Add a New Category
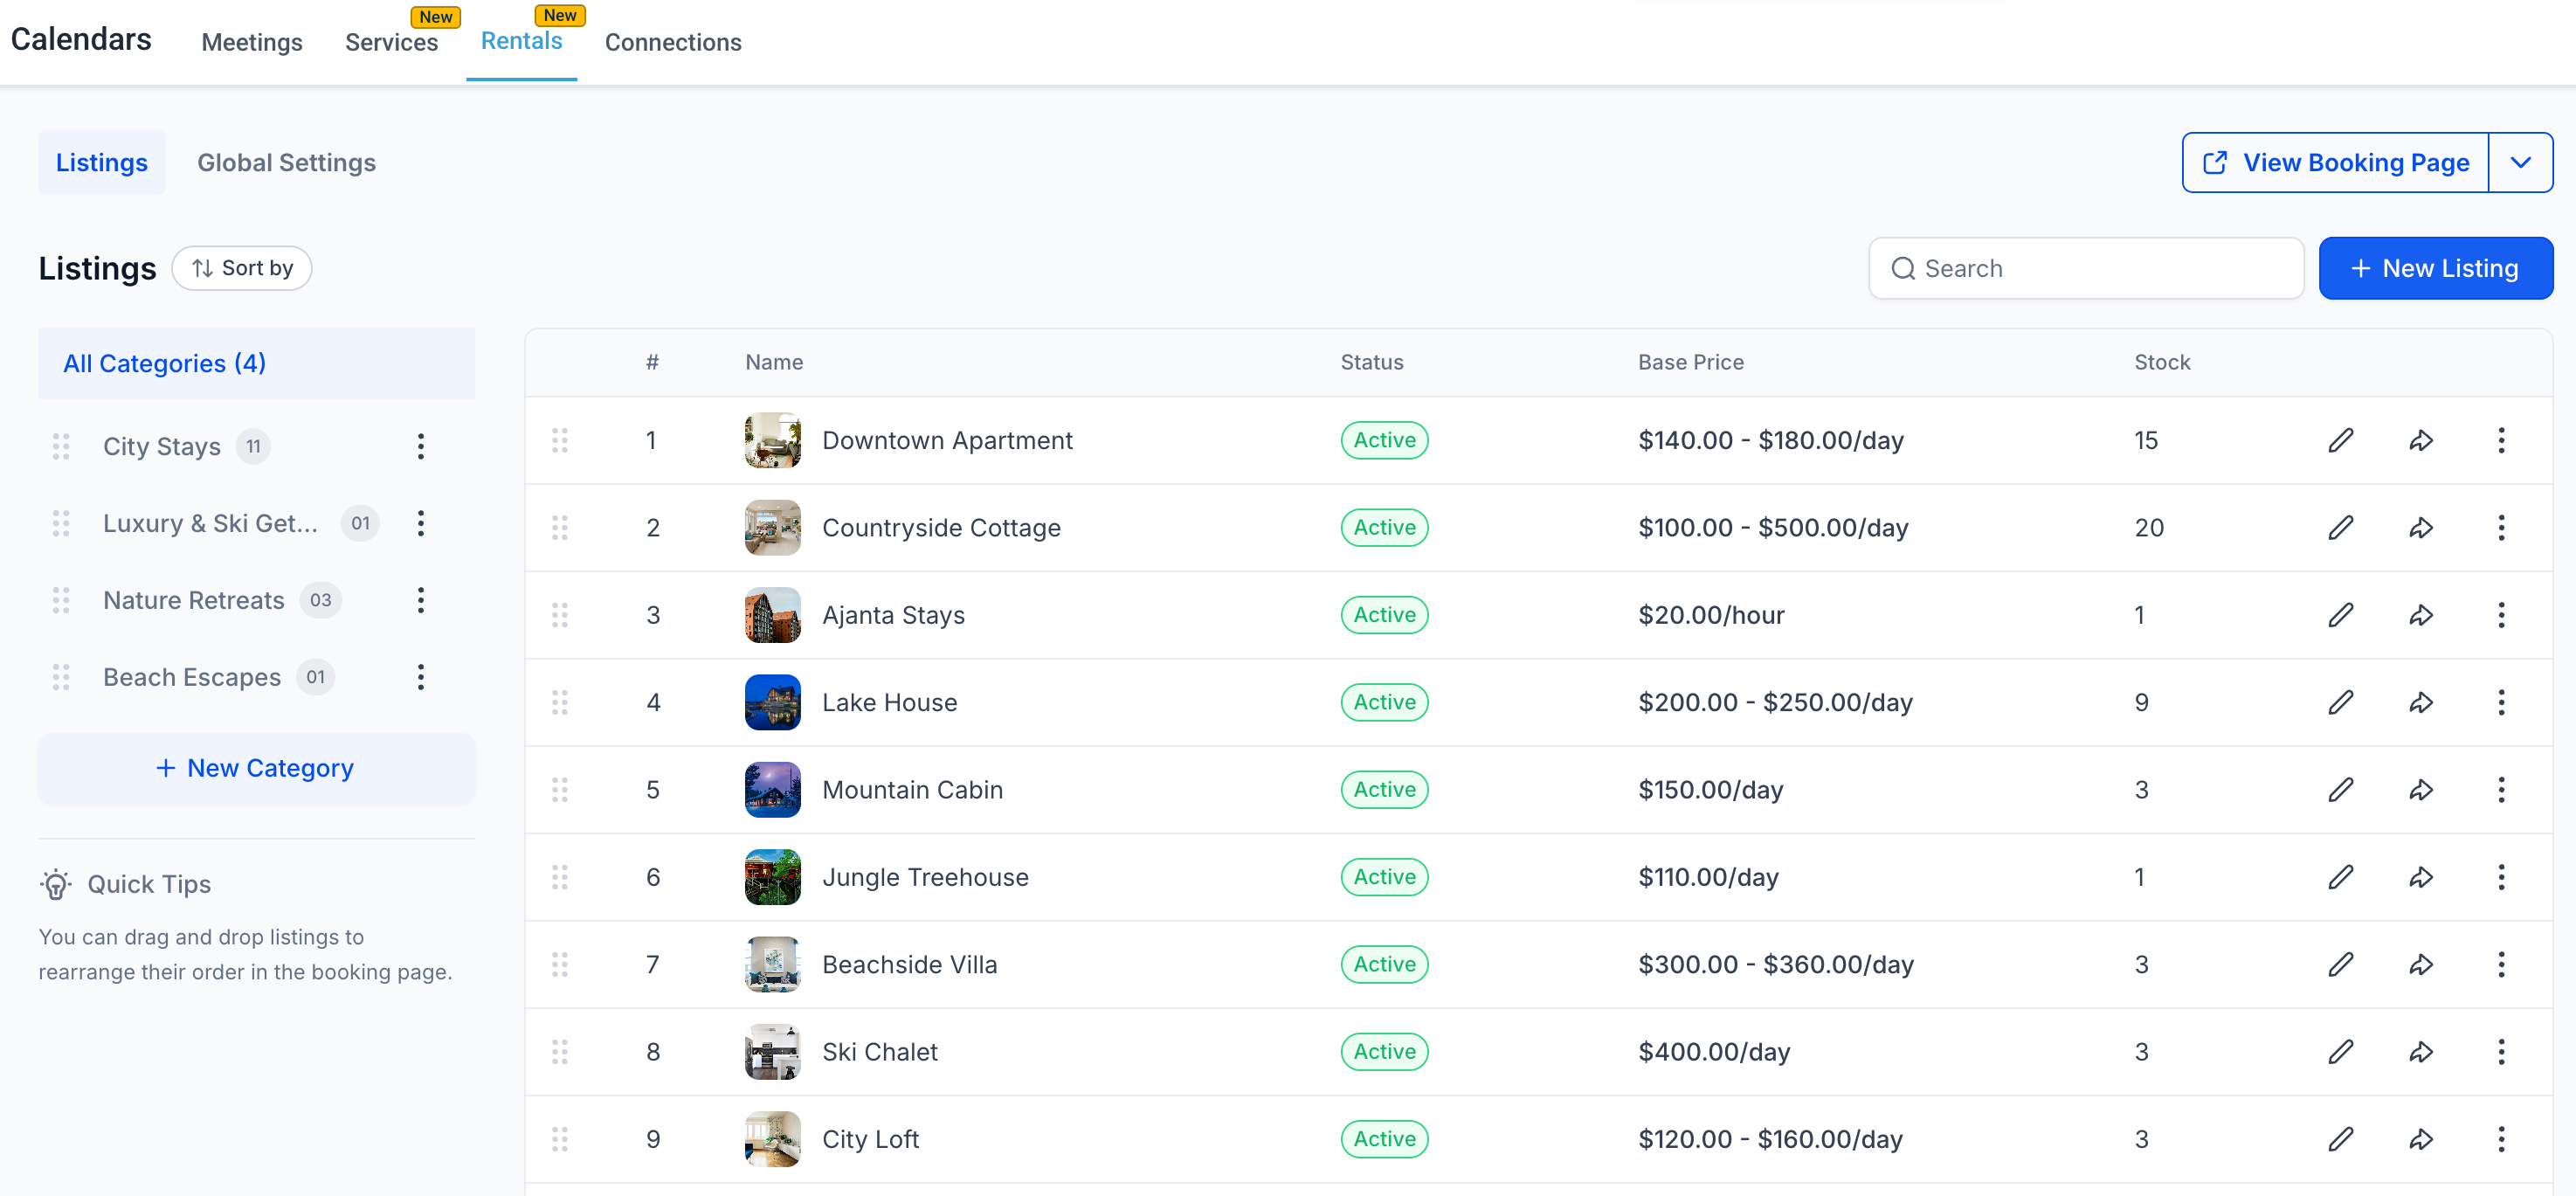The image size is (2576, 1196). click(x=256, y=768)
